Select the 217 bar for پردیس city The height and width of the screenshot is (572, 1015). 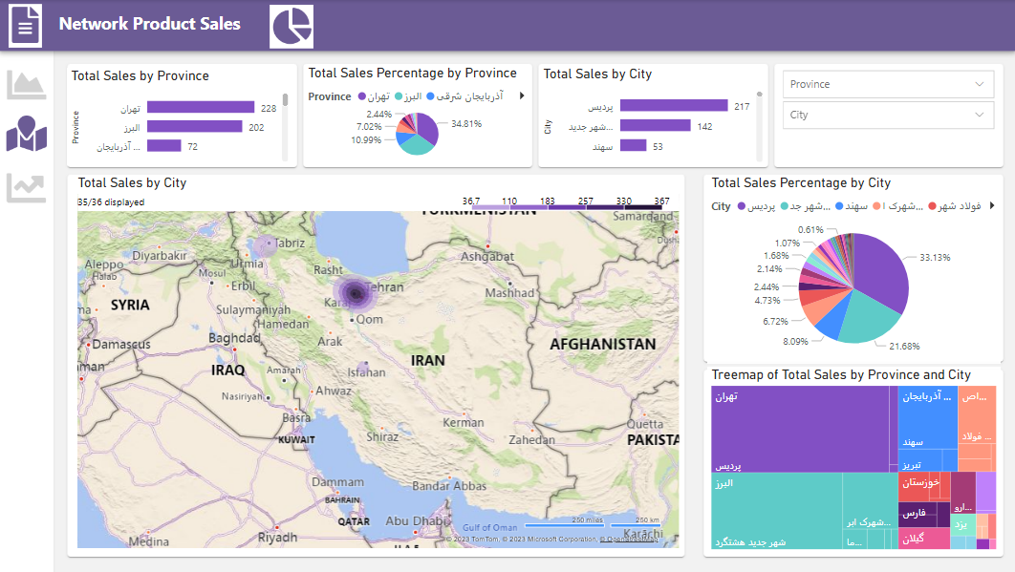[x=674, y=105]
